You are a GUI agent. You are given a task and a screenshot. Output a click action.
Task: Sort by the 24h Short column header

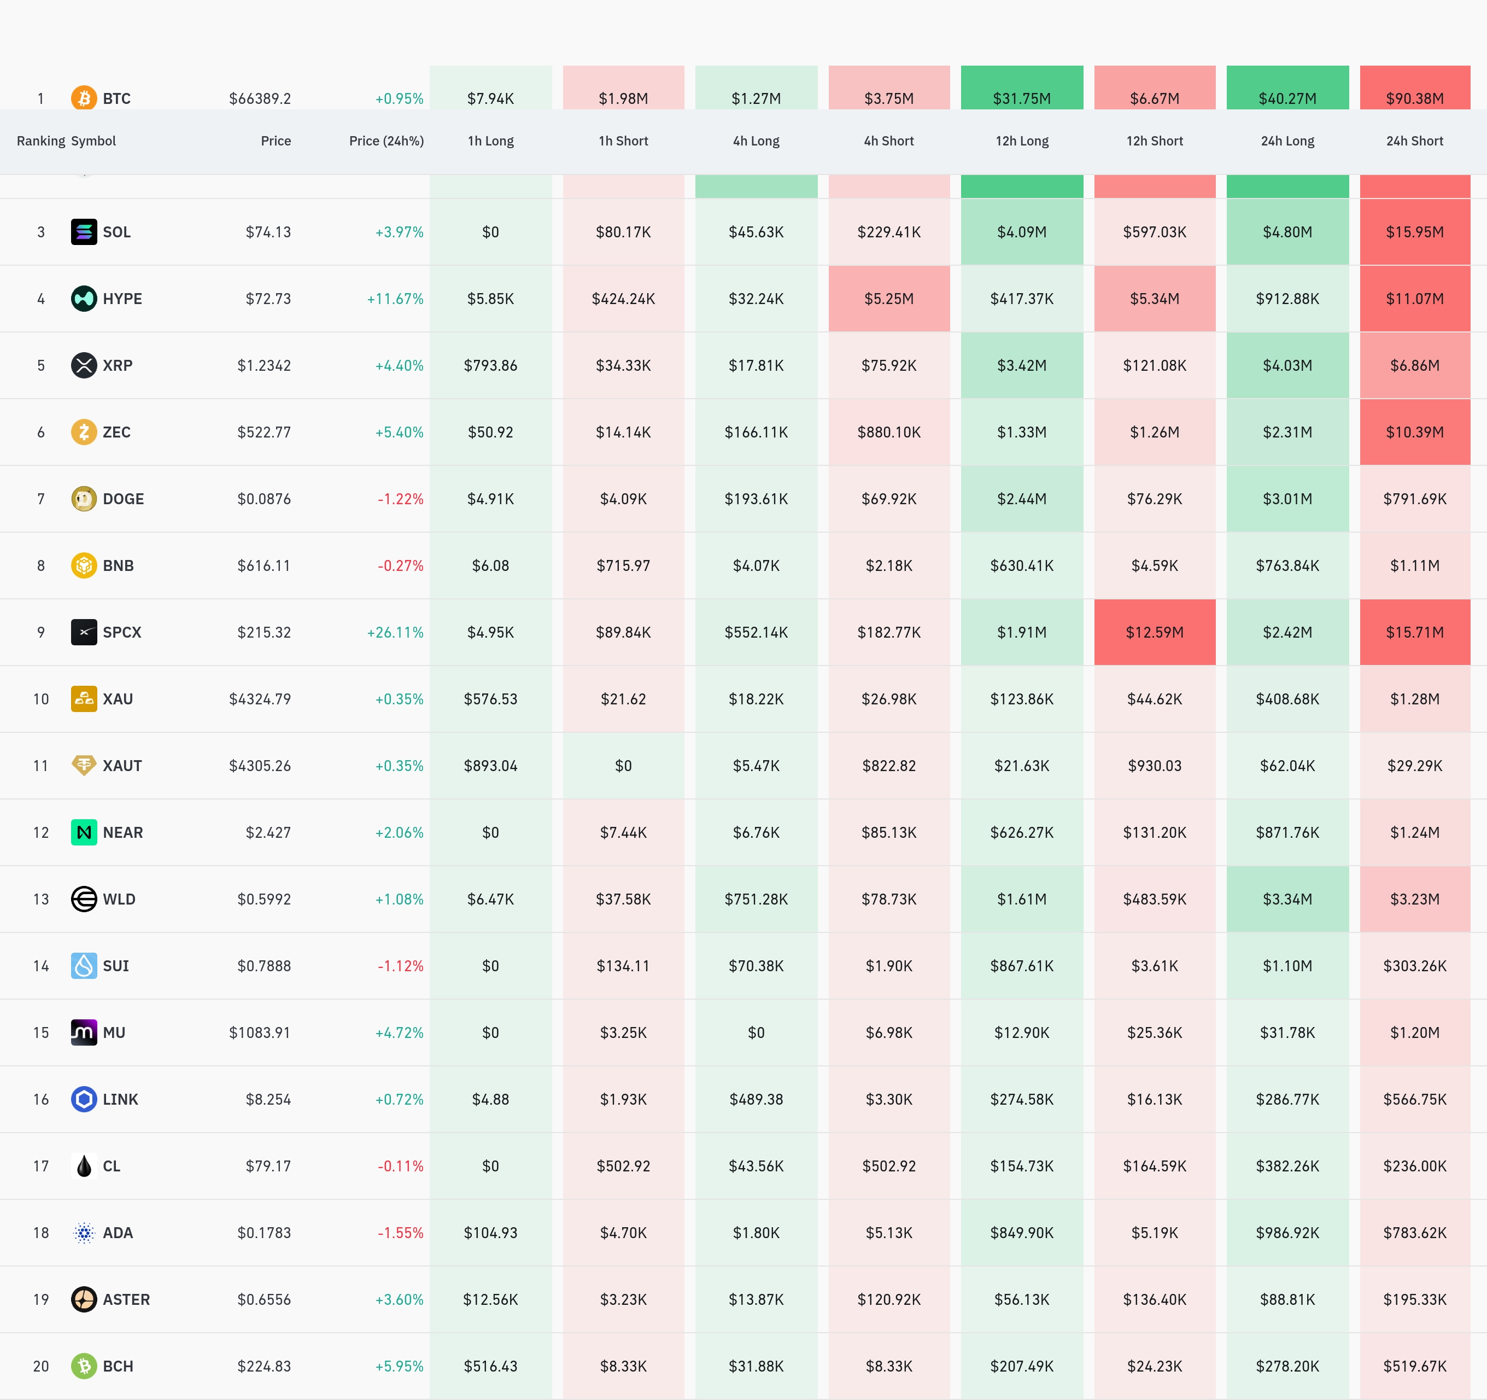(1414, 141)
